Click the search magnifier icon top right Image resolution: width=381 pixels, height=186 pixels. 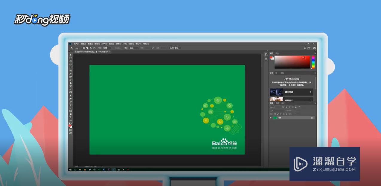click(305, 48)
